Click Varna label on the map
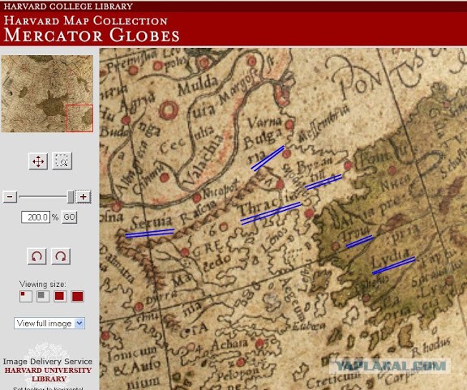 pos(264,122)
